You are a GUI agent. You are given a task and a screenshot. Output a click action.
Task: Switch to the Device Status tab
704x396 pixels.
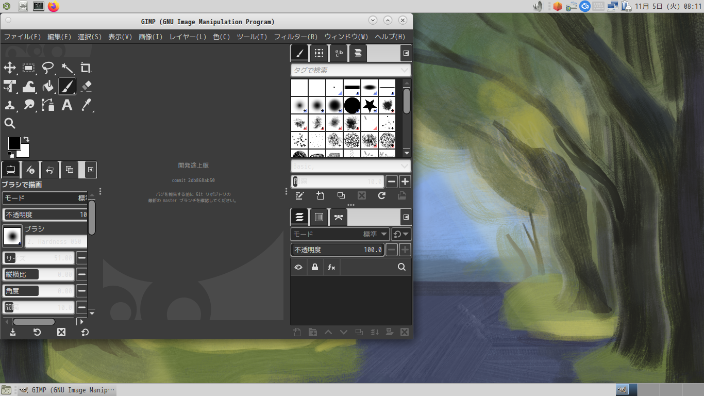pyautogui.click(x=30, y=170)
